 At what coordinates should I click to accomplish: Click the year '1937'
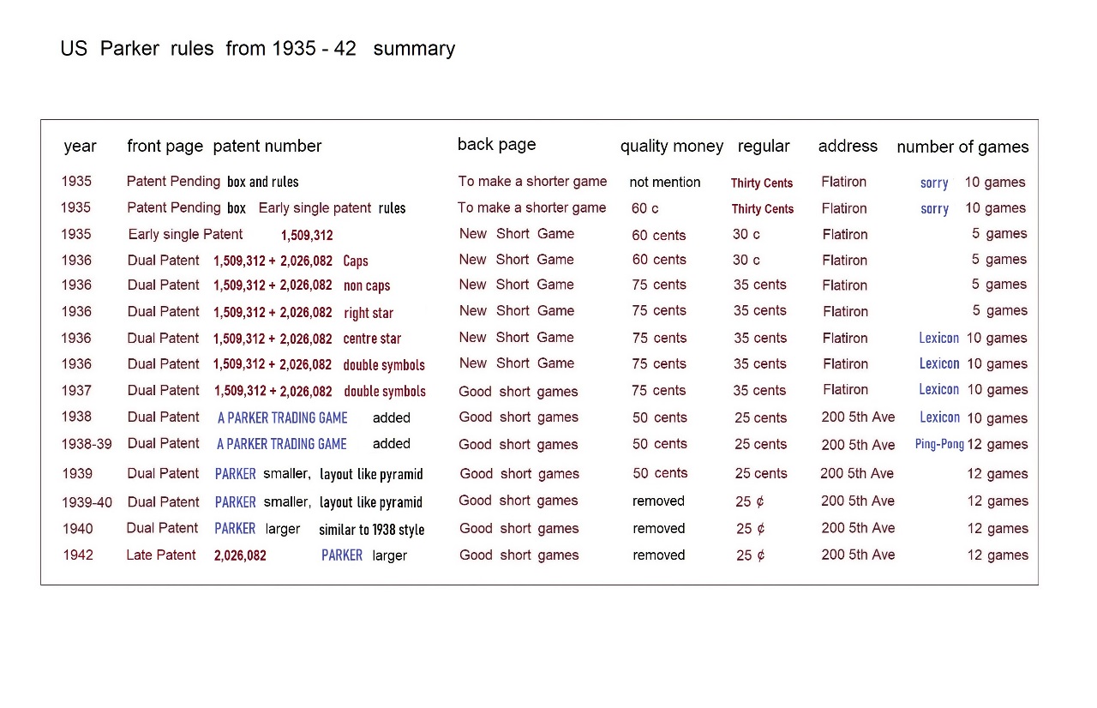click(76, 391)
